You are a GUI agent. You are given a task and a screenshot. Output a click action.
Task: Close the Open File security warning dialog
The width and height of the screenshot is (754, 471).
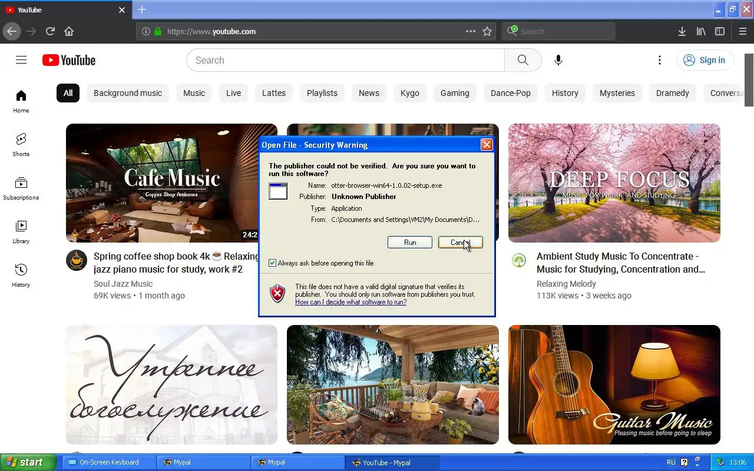(x=487, y=145)
